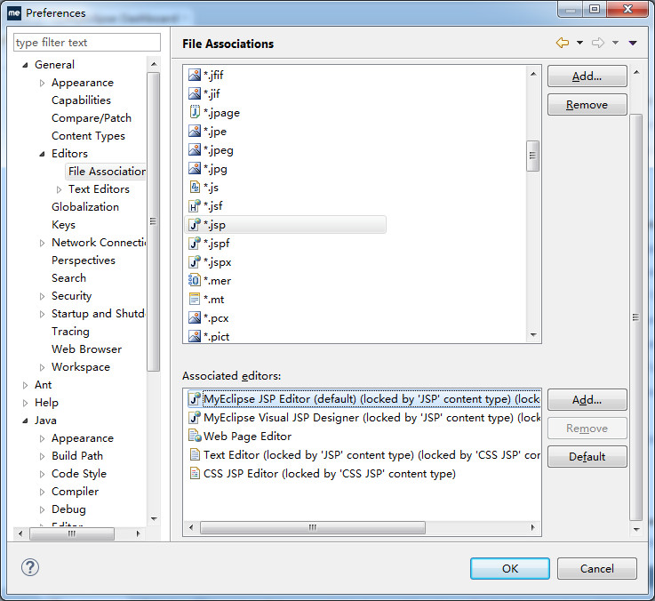Click the forward navigation arrow icon

(x=598, y=43)
